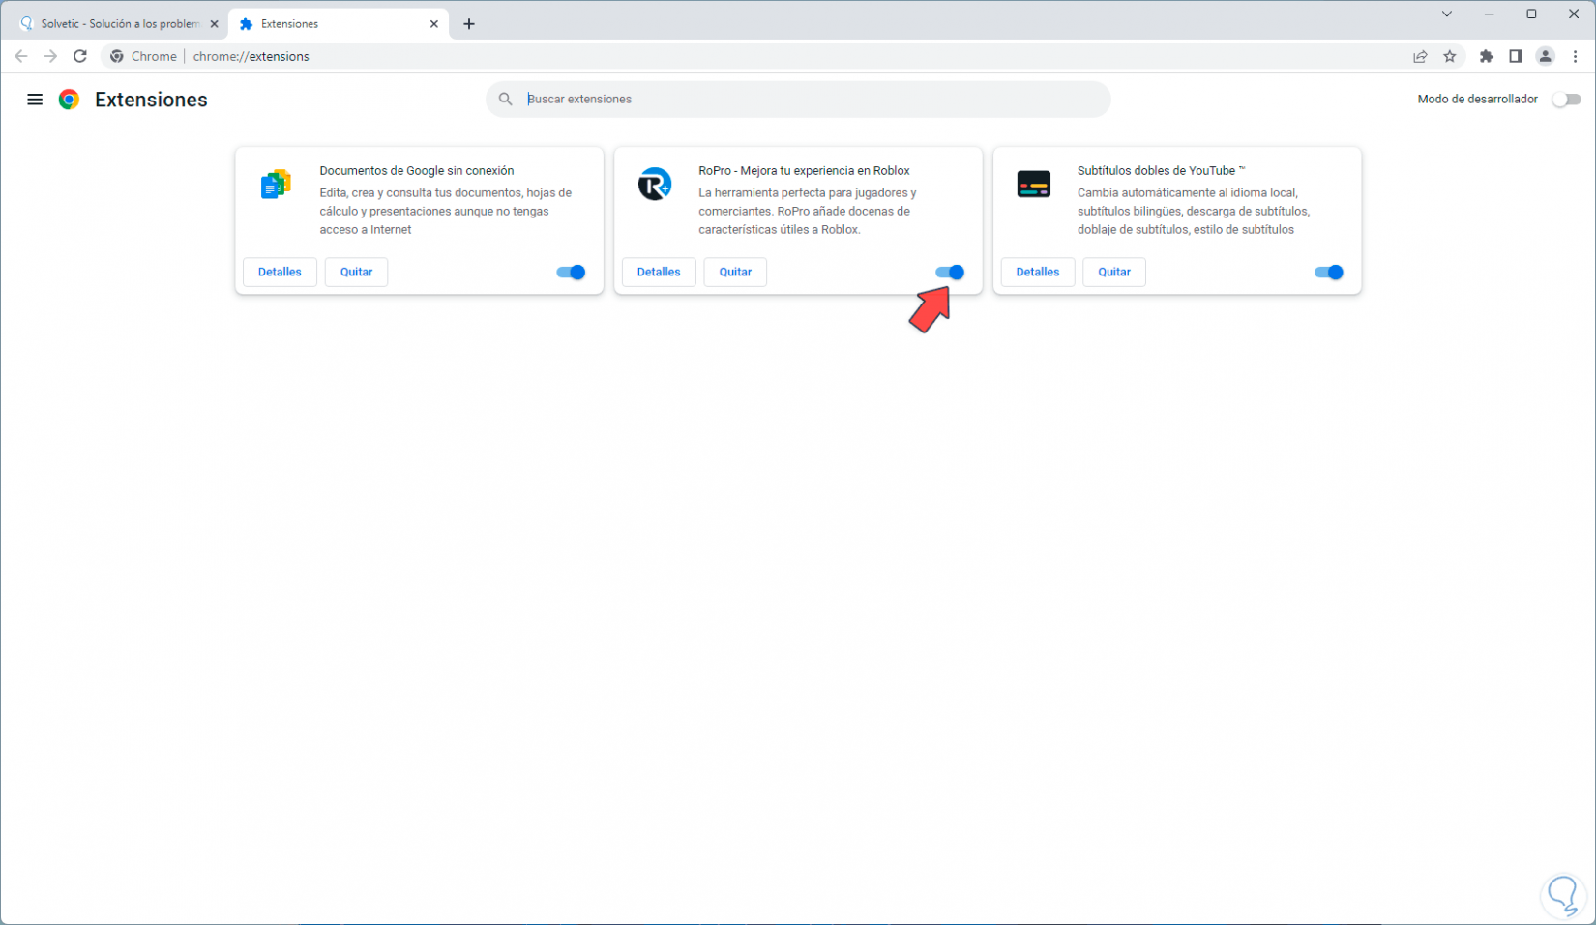
Task: Enable Modo de desarrollador toggle
Action: pyautogui.click(x=1566, y=100)
